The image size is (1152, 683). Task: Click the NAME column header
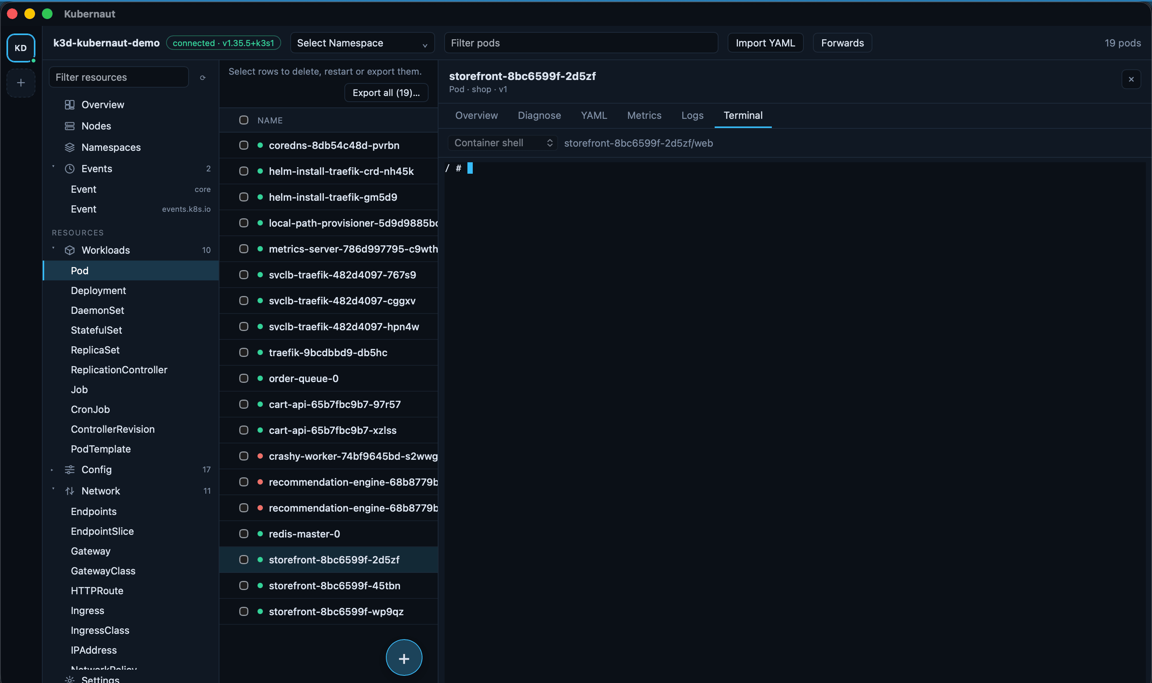(270, 121)
